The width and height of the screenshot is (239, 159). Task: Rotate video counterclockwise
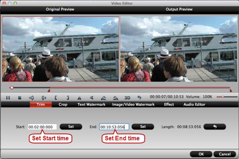click(103, 98)
